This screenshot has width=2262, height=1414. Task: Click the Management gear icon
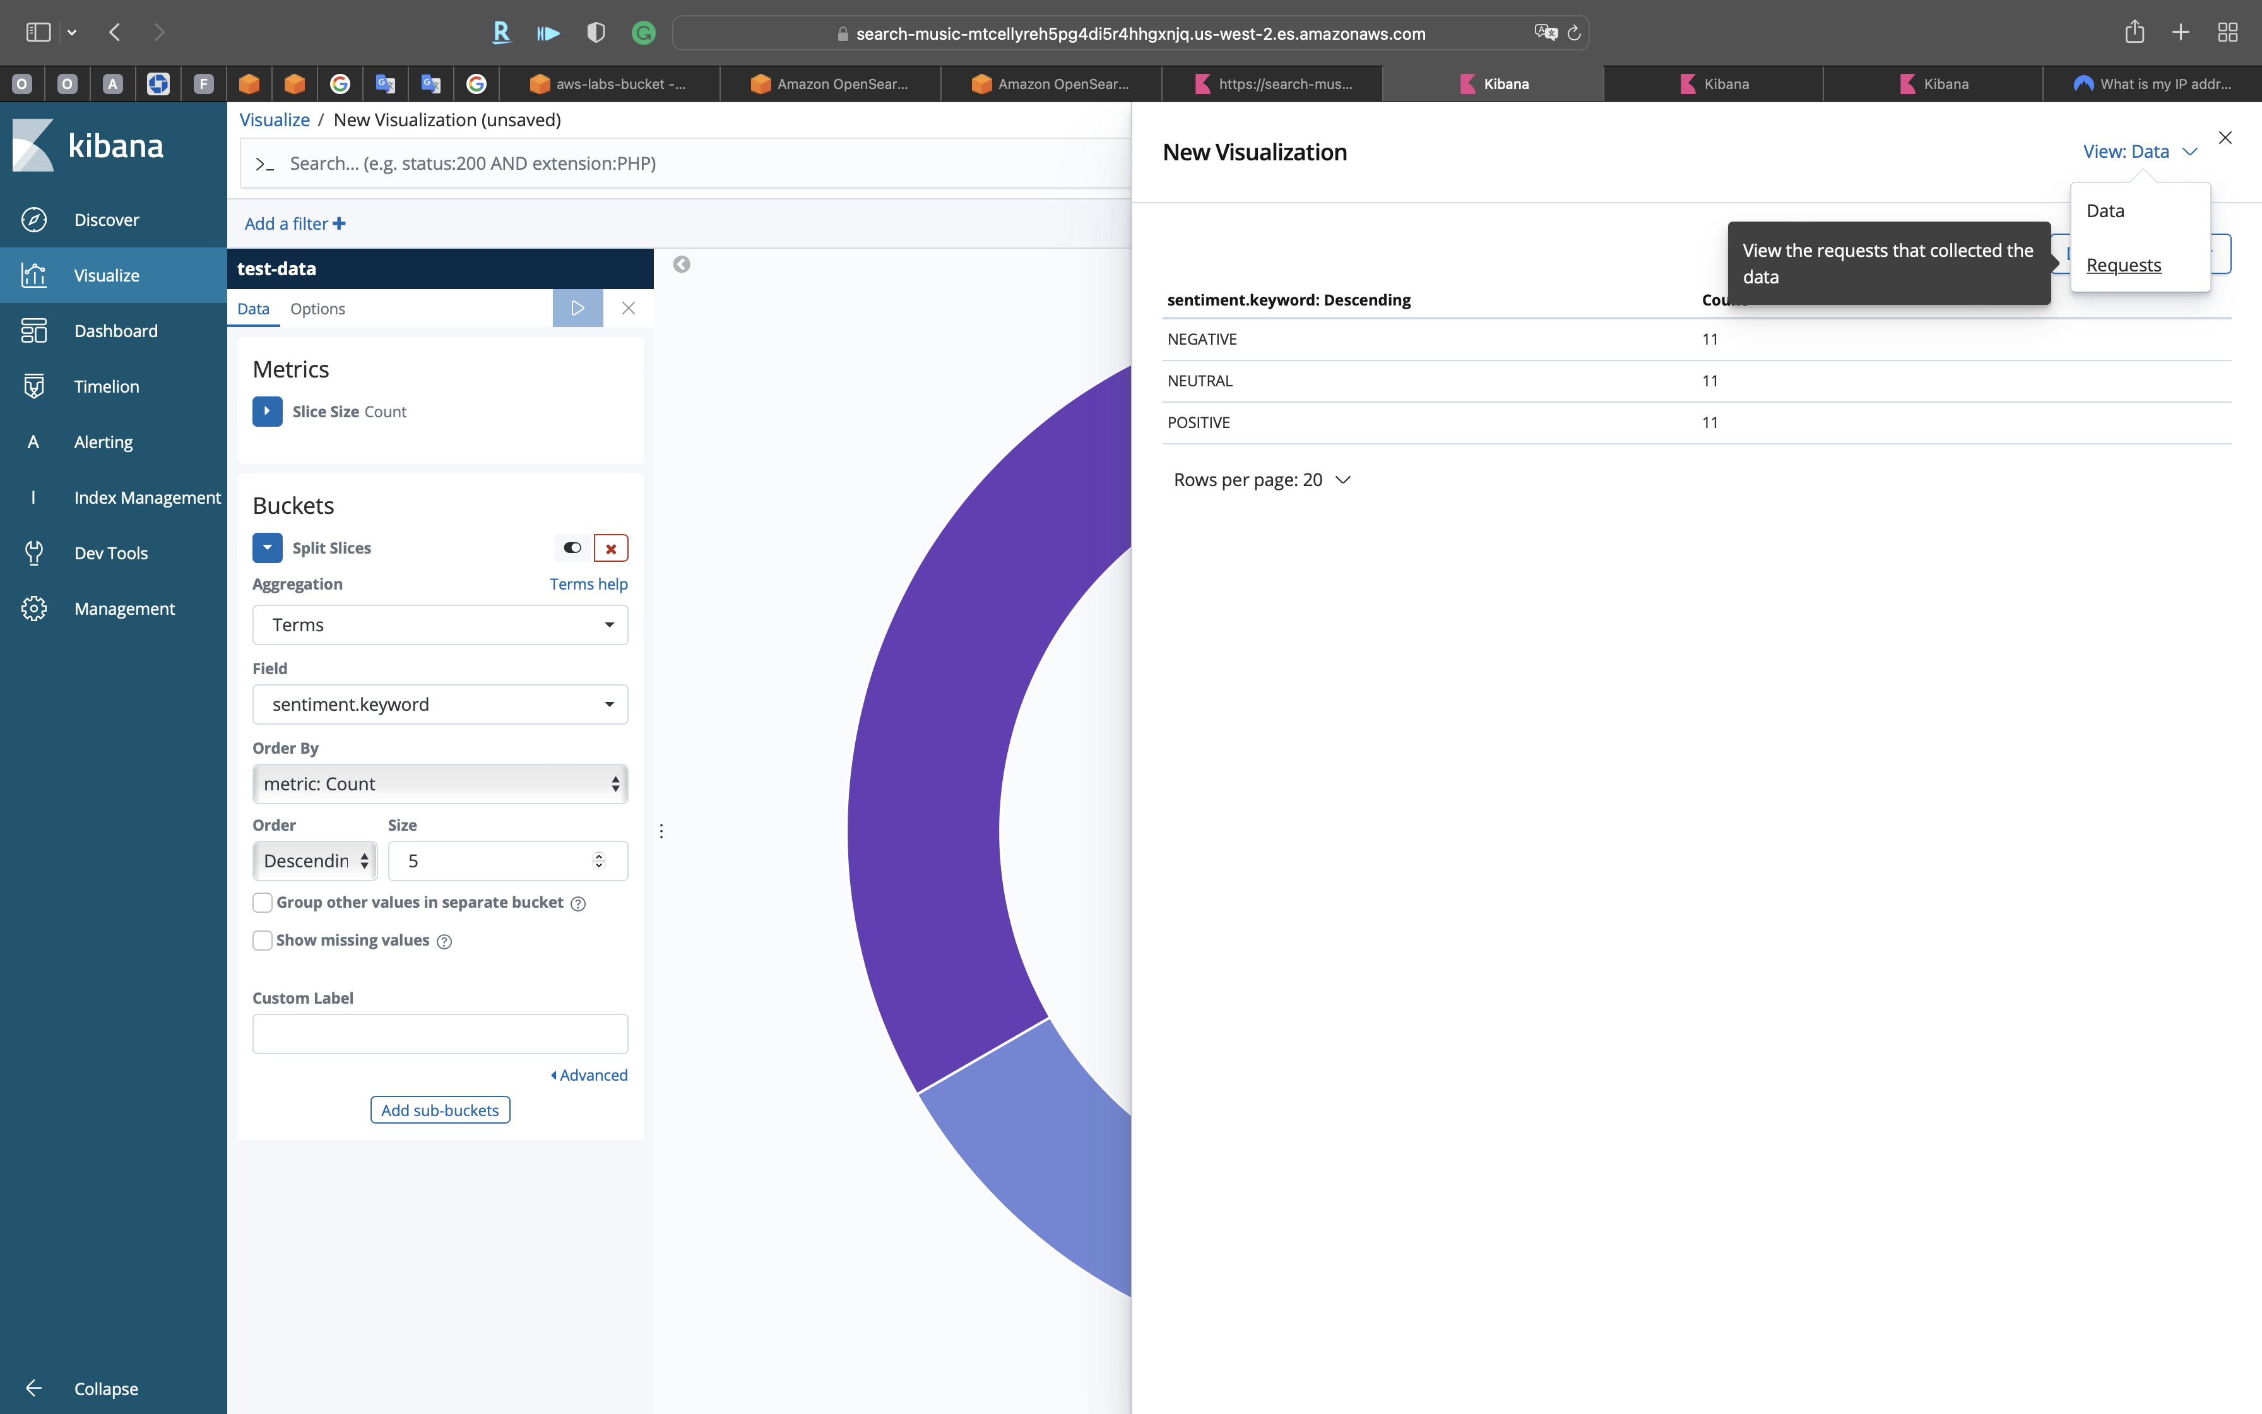pos(33,609)
